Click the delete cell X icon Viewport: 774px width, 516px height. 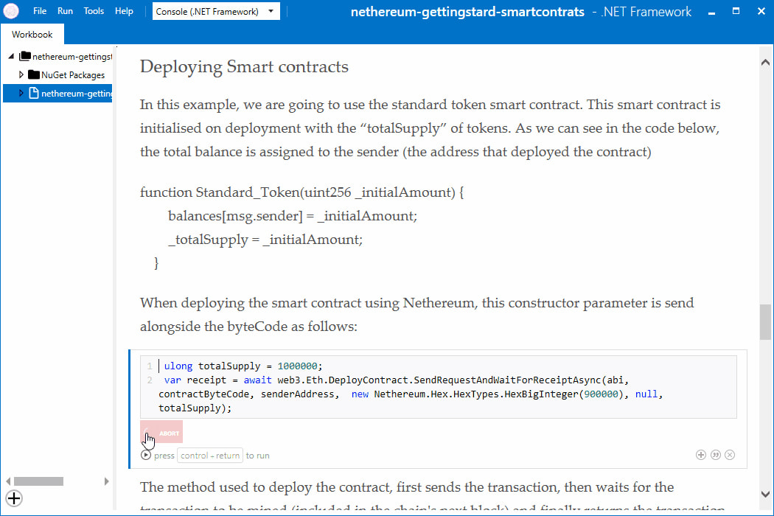pyautogui.click(x=730, y=455)
